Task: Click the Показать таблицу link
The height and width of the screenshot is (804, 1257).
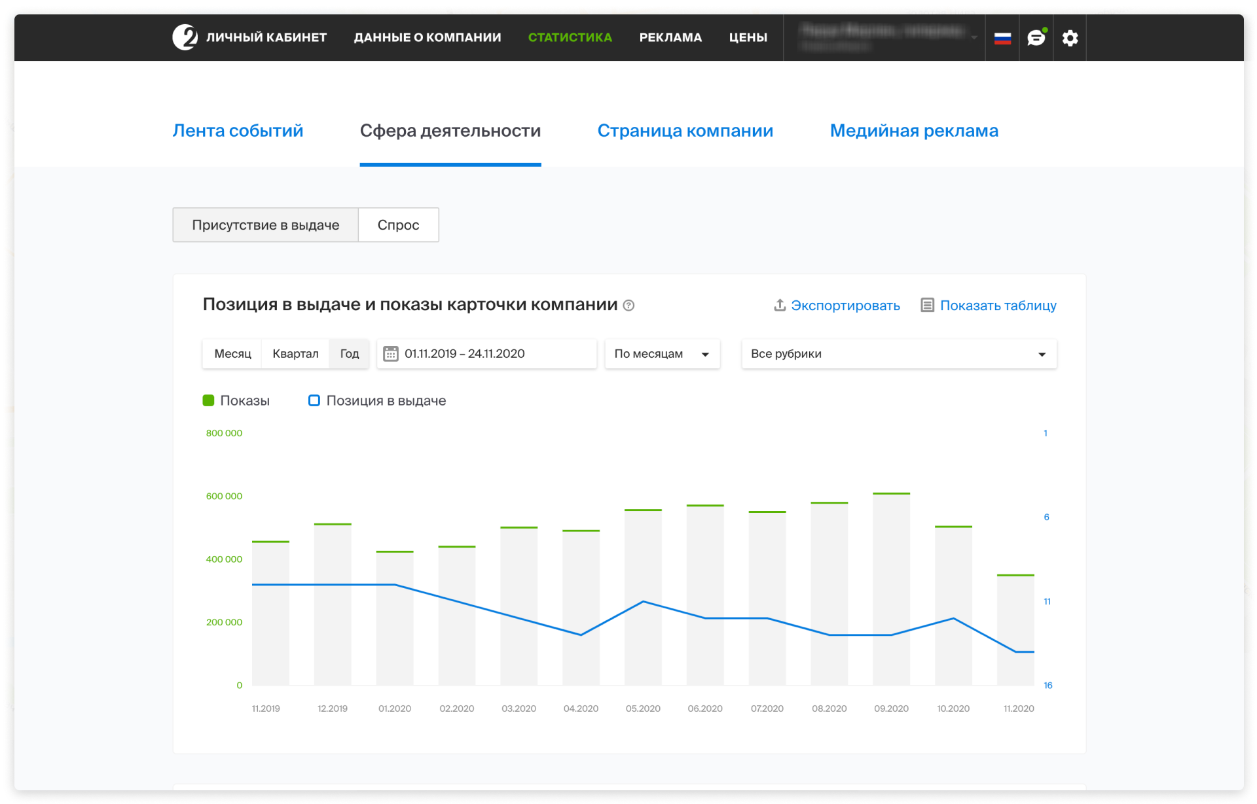Action: [998, 306]
